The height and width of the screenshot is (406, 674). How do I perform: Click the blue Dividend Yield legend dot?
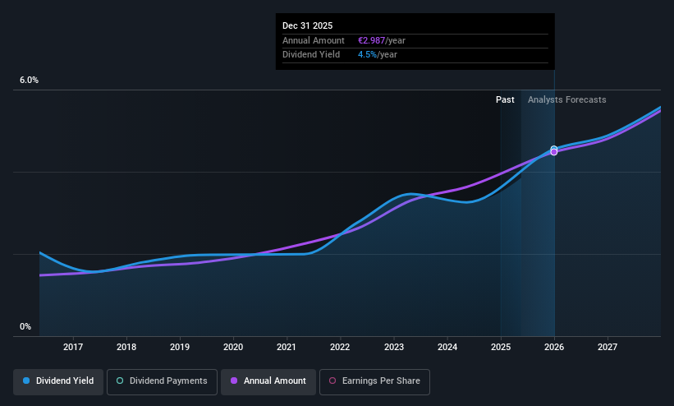pyautogui.click(x=26, y=381)
